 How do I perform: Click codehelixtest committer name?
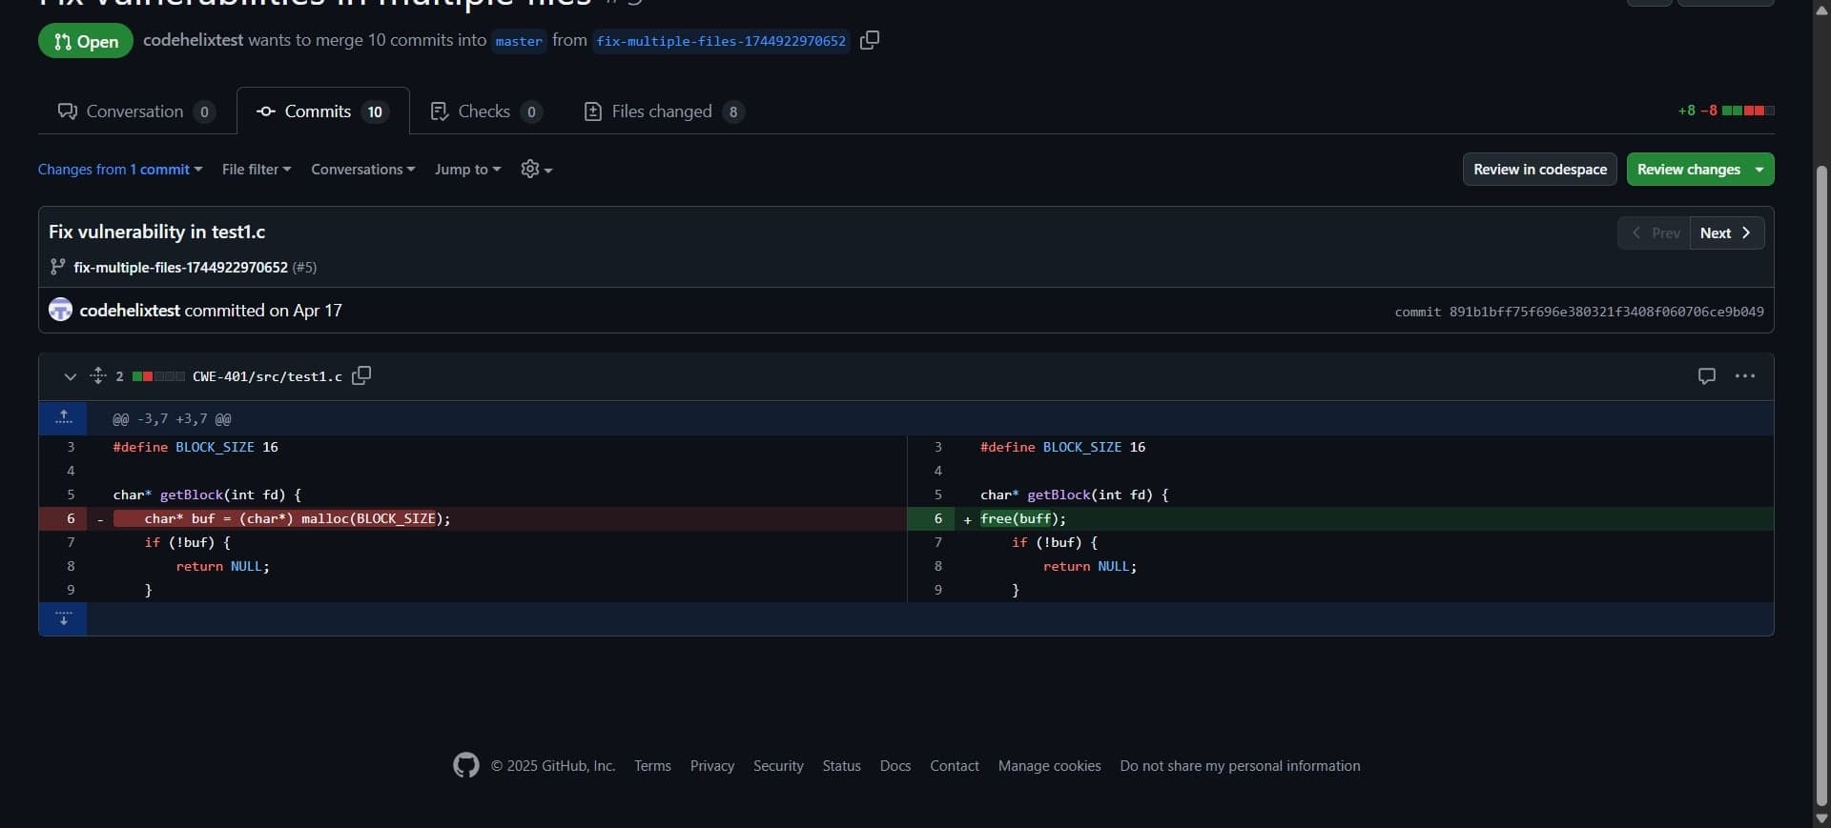click(130, 310)
